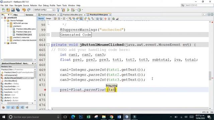Click the Shift Line Left editor icon

tap(97, 19)
